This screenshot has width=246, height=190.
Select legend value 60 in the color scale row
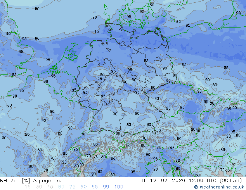point(61,187)
